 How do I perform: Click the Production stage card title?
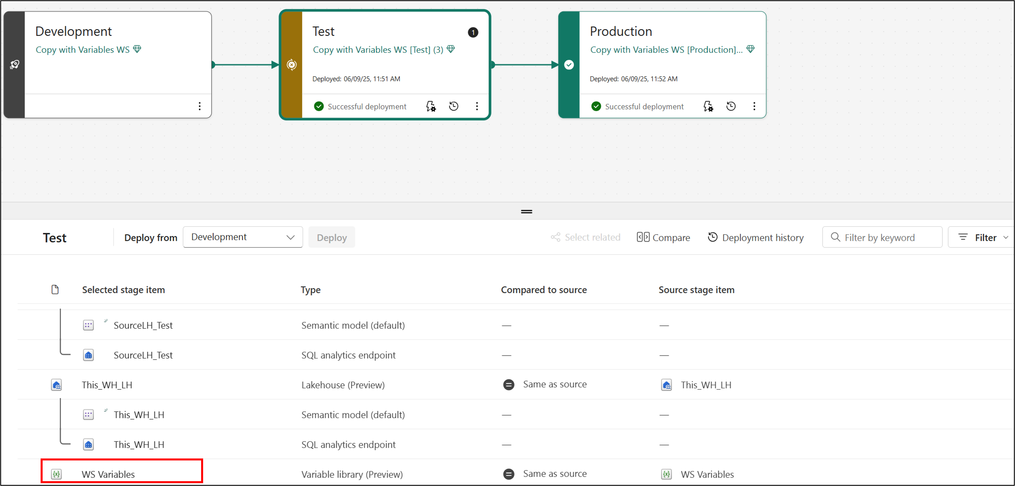click(621, 32)
